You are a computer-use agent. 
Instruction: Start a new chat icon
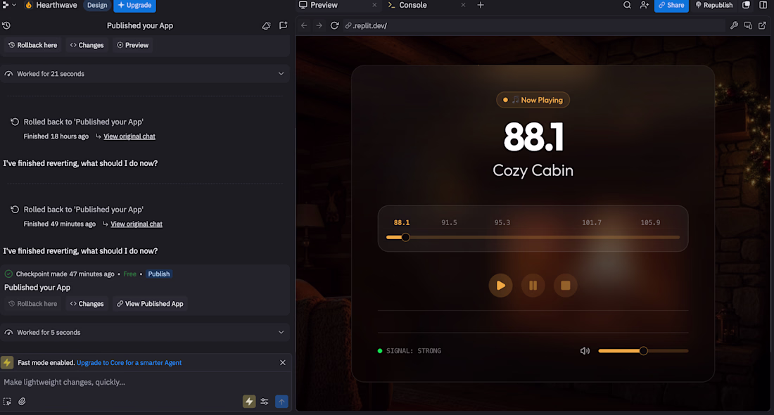click(284, 25)
